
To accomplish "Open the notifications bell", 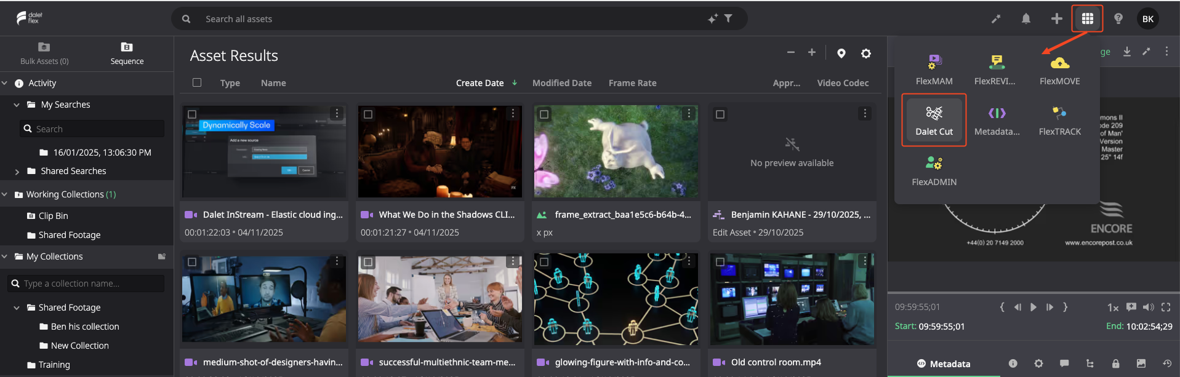I will (x=1025, y=19).
